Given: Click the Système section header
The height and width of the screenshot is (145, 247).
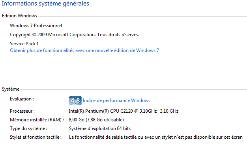Looking at the screenshot, I should point(11,89).
